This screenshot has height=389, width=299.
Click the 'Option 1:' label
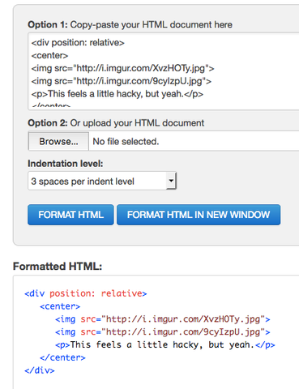[48, 24]
